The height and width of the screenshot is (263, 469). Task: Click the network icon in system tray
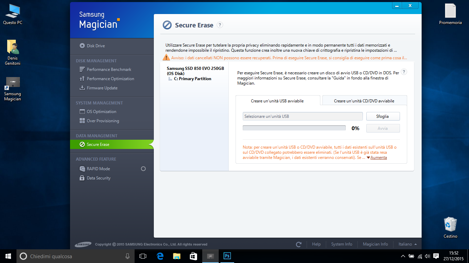(x=420, y=256)
